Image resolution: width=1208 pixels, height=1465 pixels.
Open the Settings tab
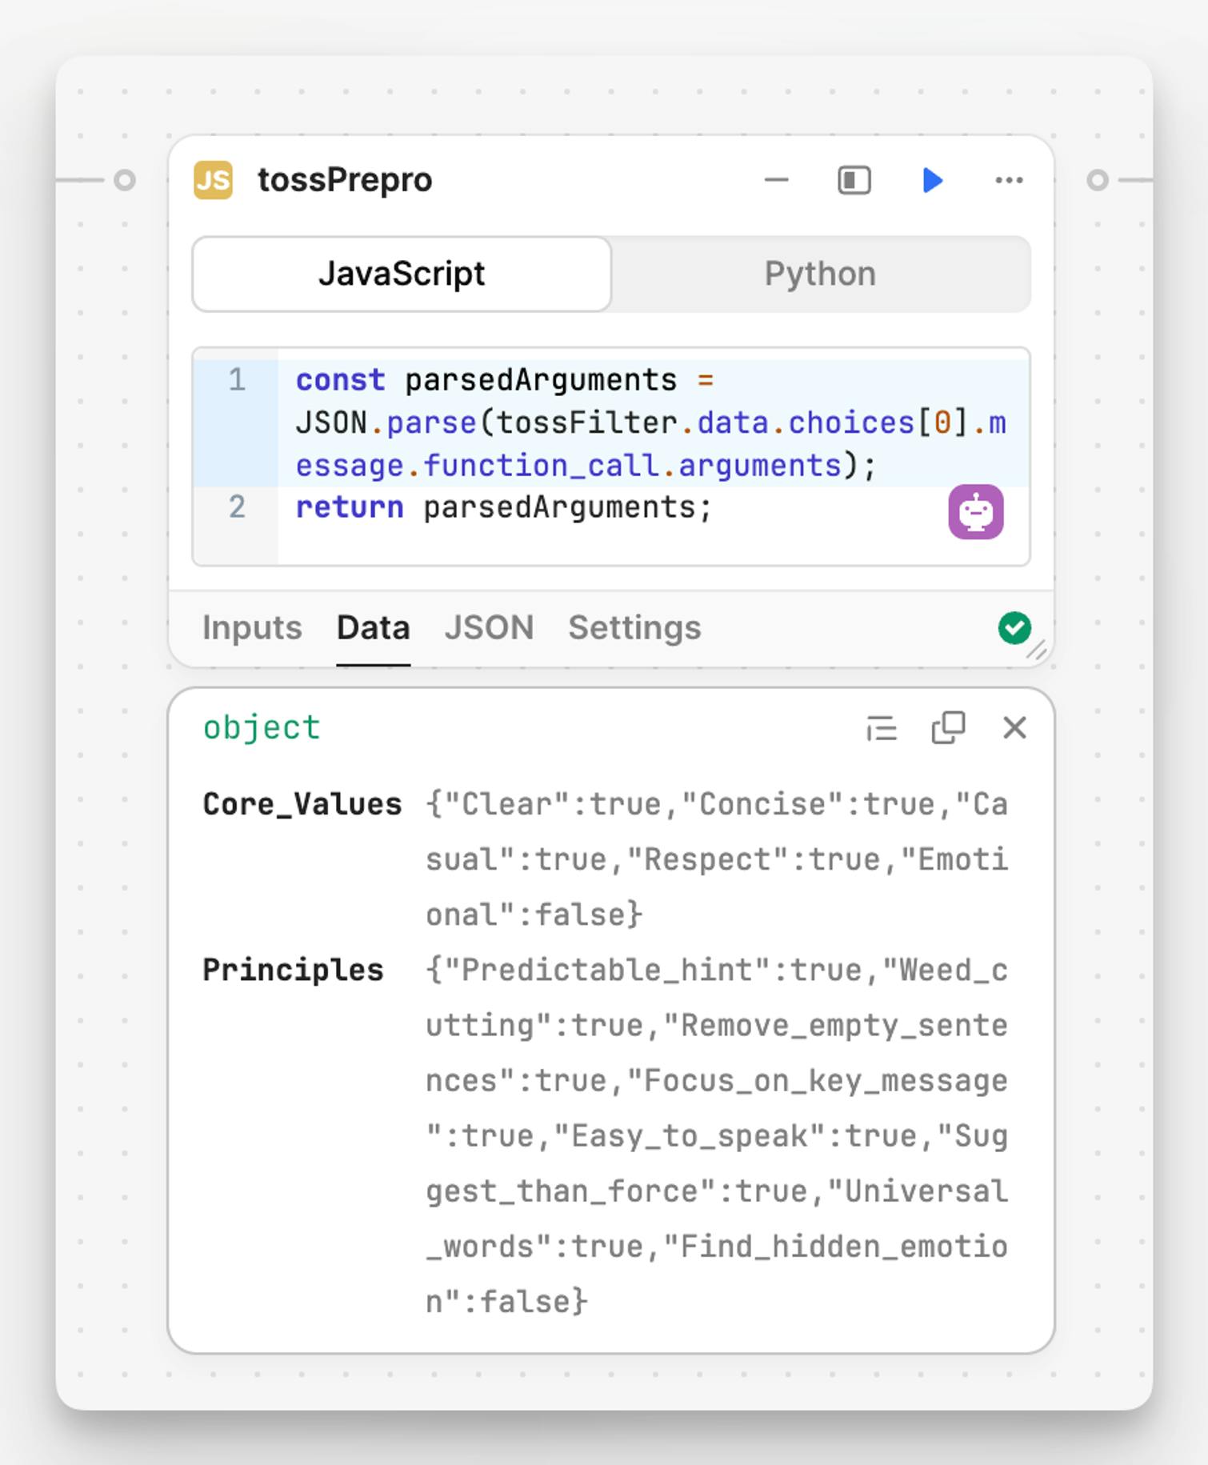pyautogui.click(x=634, y=628)
